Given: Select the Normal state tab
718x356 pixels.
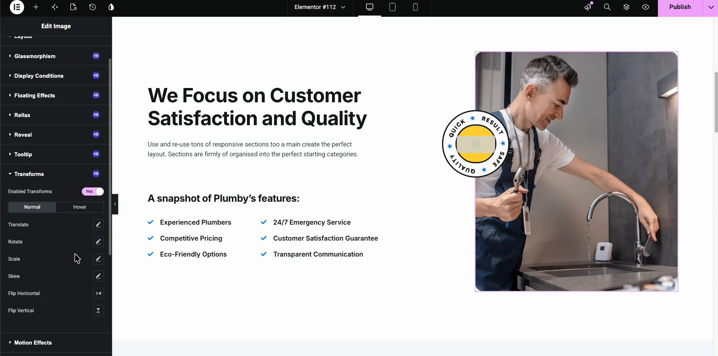Looking at the screenshot, I should 32,207.
